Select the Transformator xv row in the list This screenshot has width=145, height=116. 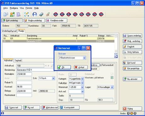(59, 38)
